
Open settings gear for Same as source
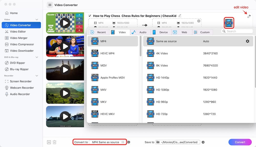point(248,41)
